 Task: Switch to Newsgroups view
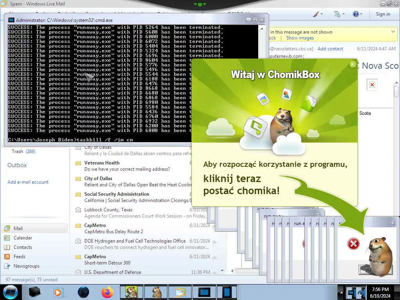tap(36, 266)
